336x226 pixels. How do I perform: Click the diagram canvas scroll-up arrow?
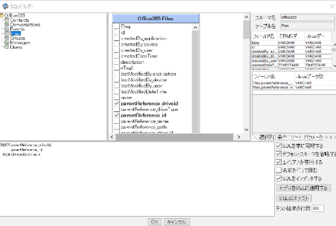[x=246, y=17]
